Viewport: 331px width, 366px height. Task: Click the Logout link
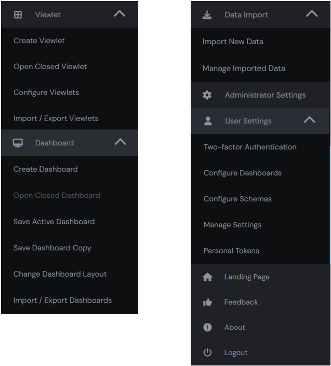[236, 353]
